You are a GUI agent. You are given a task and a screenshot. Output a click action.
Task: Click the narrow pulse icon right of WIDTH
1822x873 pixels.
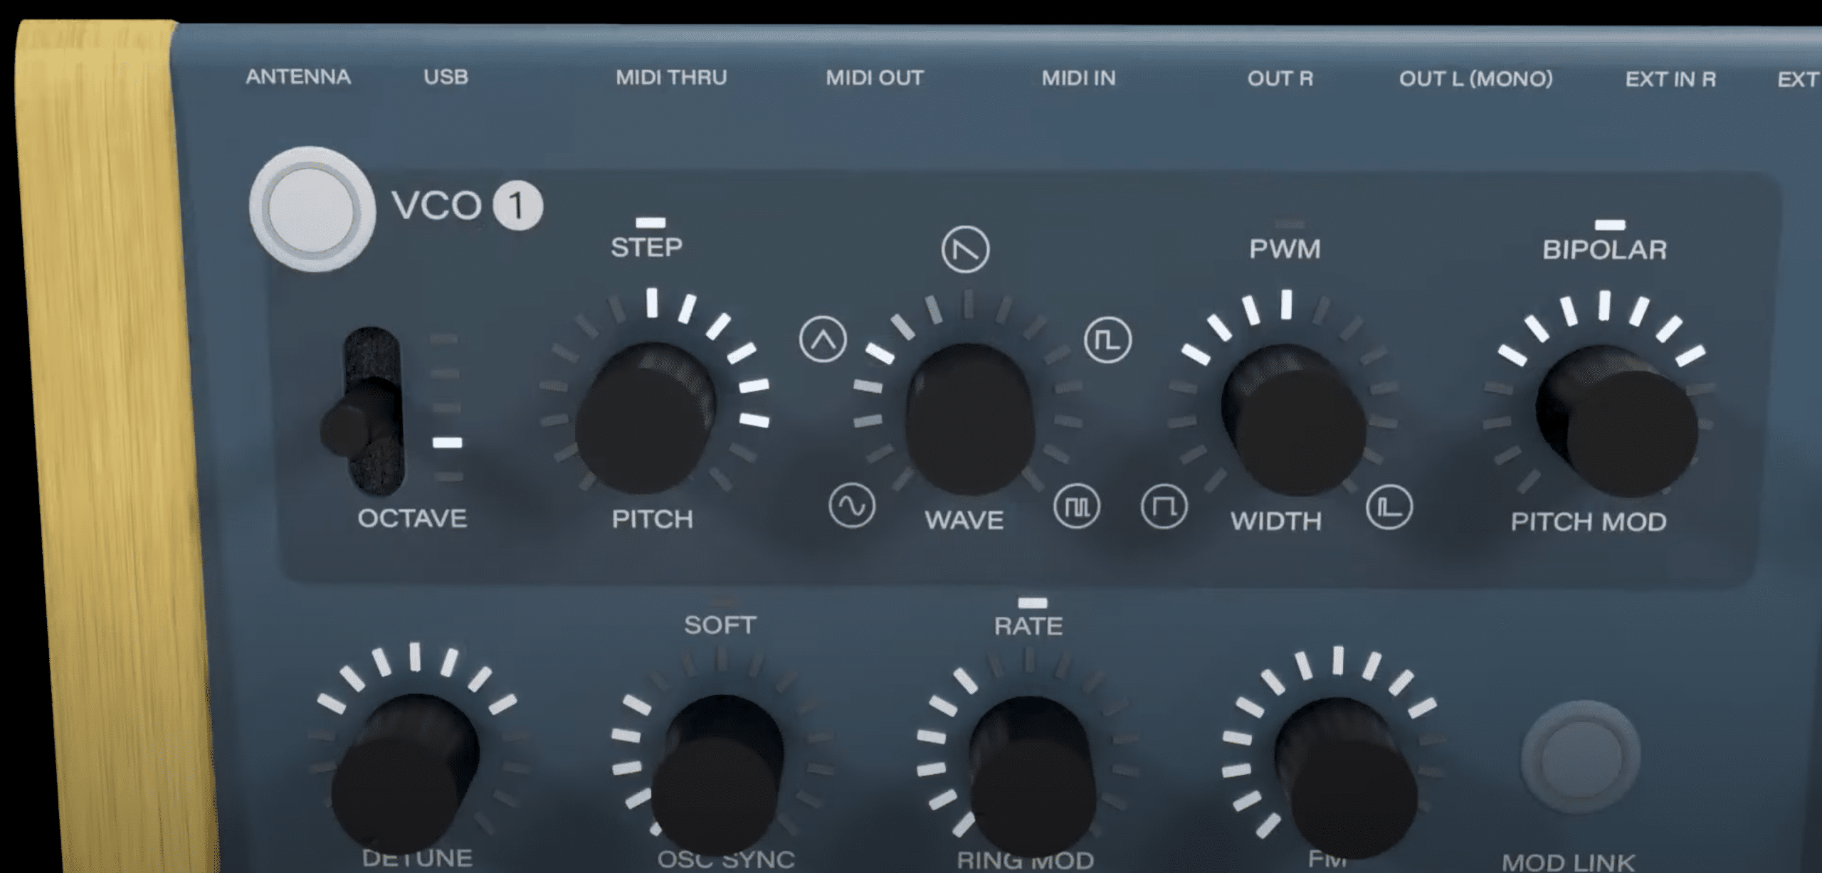click(1389, 507)
